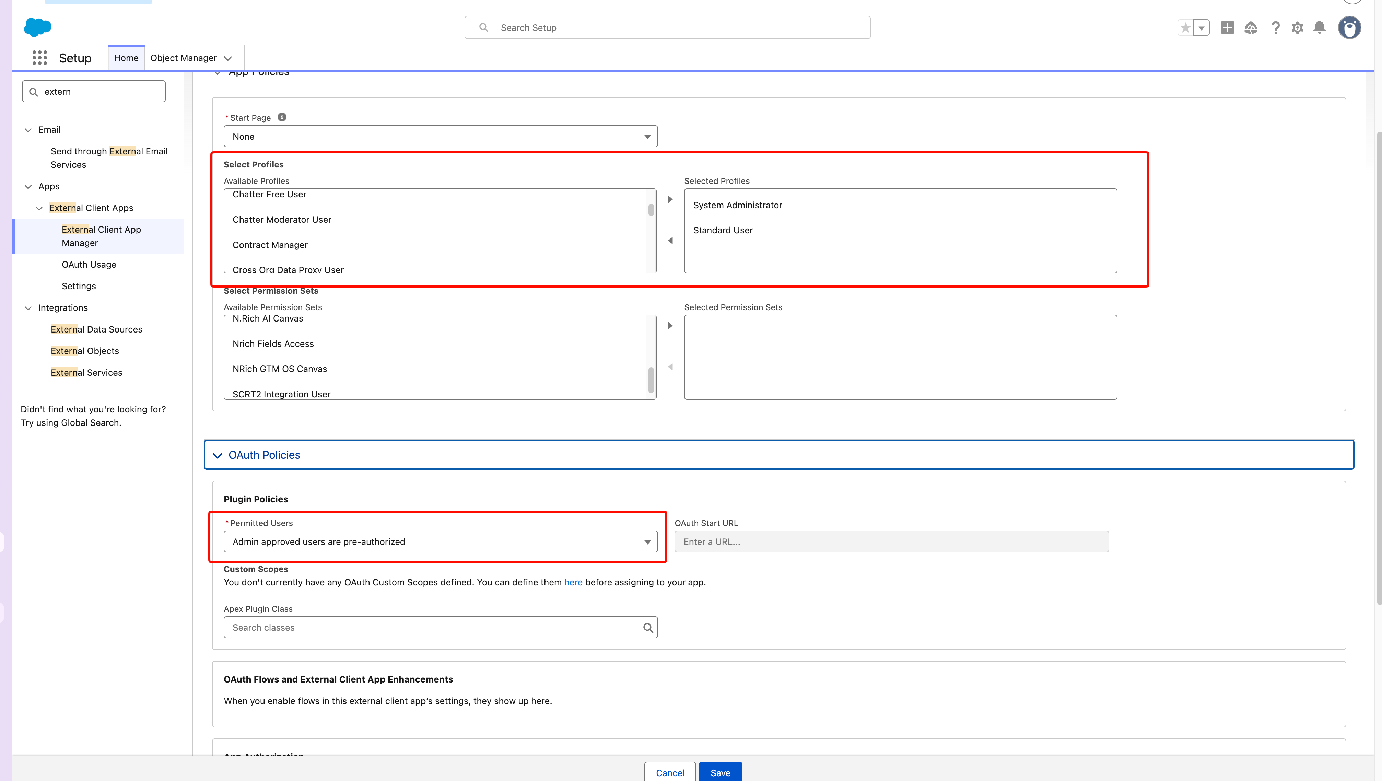
Task: Open the App Launcher grid icon
Action: click(40, 58)
